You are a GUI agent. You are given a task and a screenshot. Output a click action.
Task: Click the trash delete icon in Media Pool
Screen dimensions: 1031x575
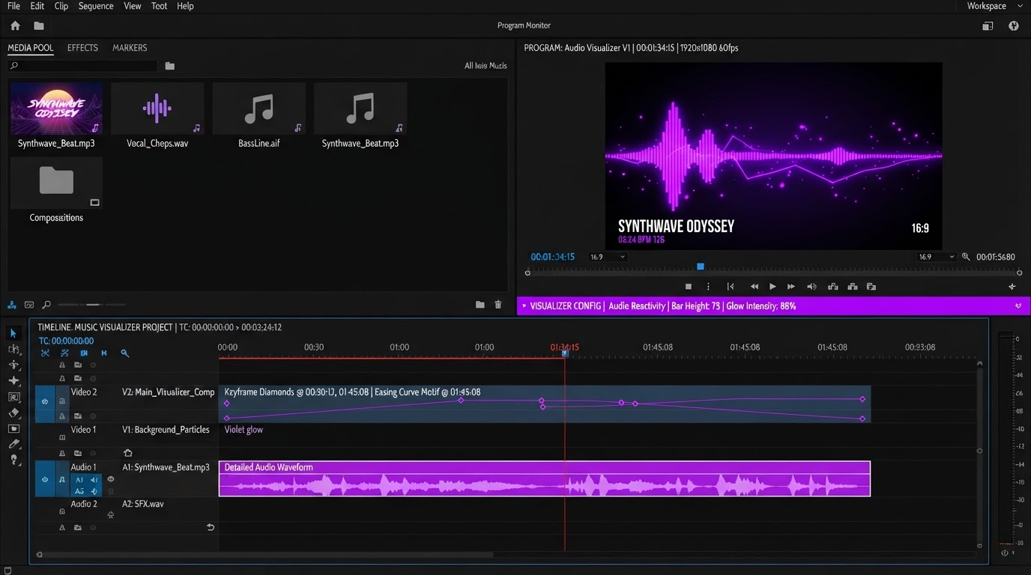[x=498, y=305]
